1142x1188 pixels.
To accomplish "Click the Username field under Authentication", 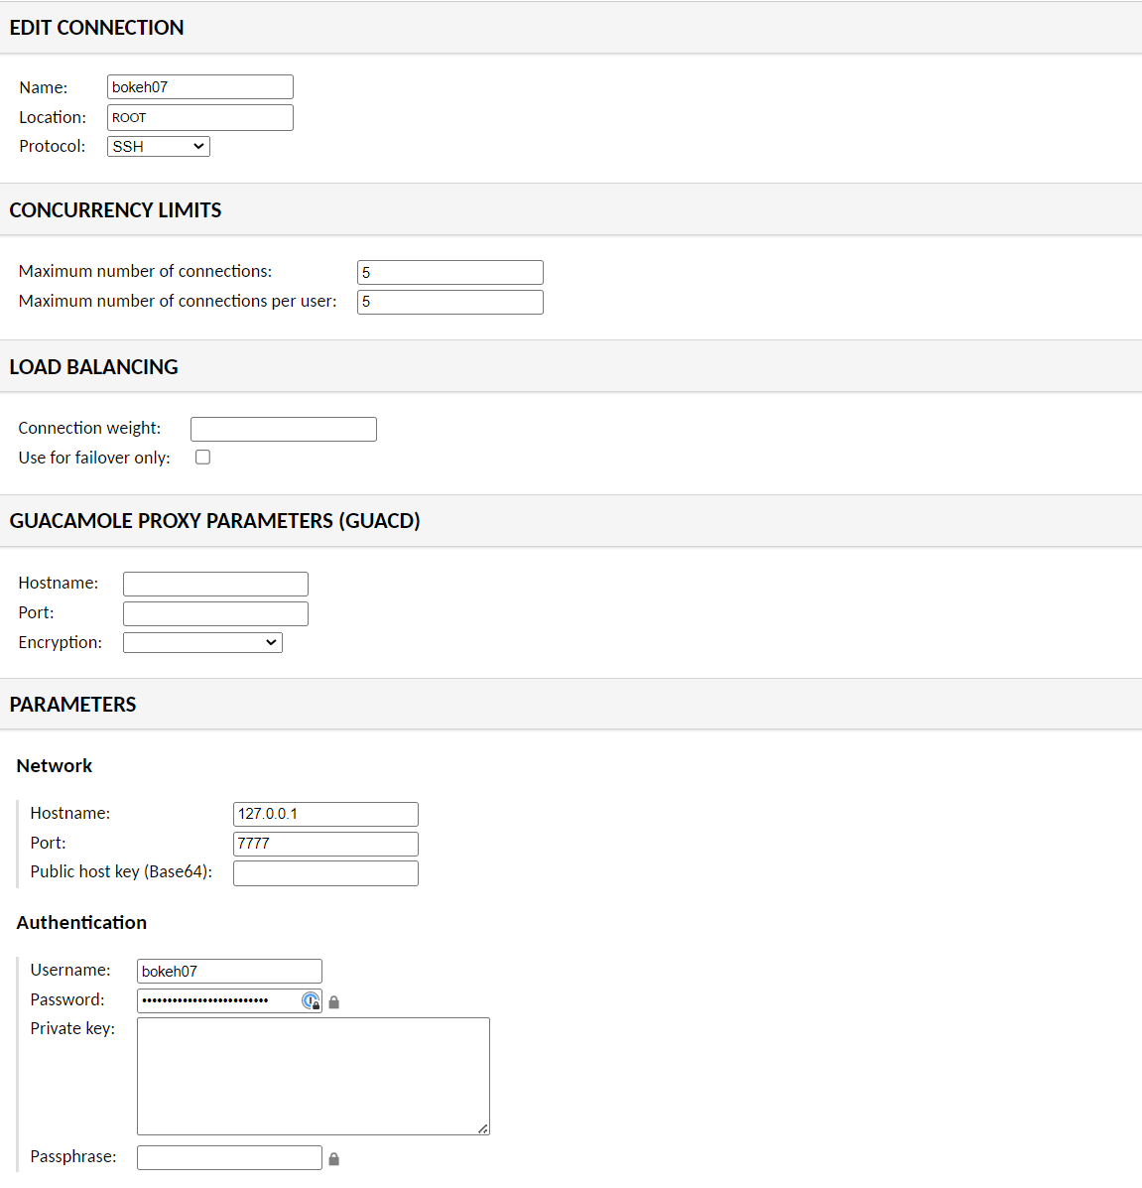I will (x=228, y=971).
